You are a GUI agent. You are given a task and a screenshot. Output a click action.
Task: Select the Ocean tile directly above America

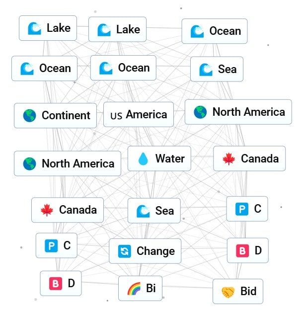click(x=123, y=68)
